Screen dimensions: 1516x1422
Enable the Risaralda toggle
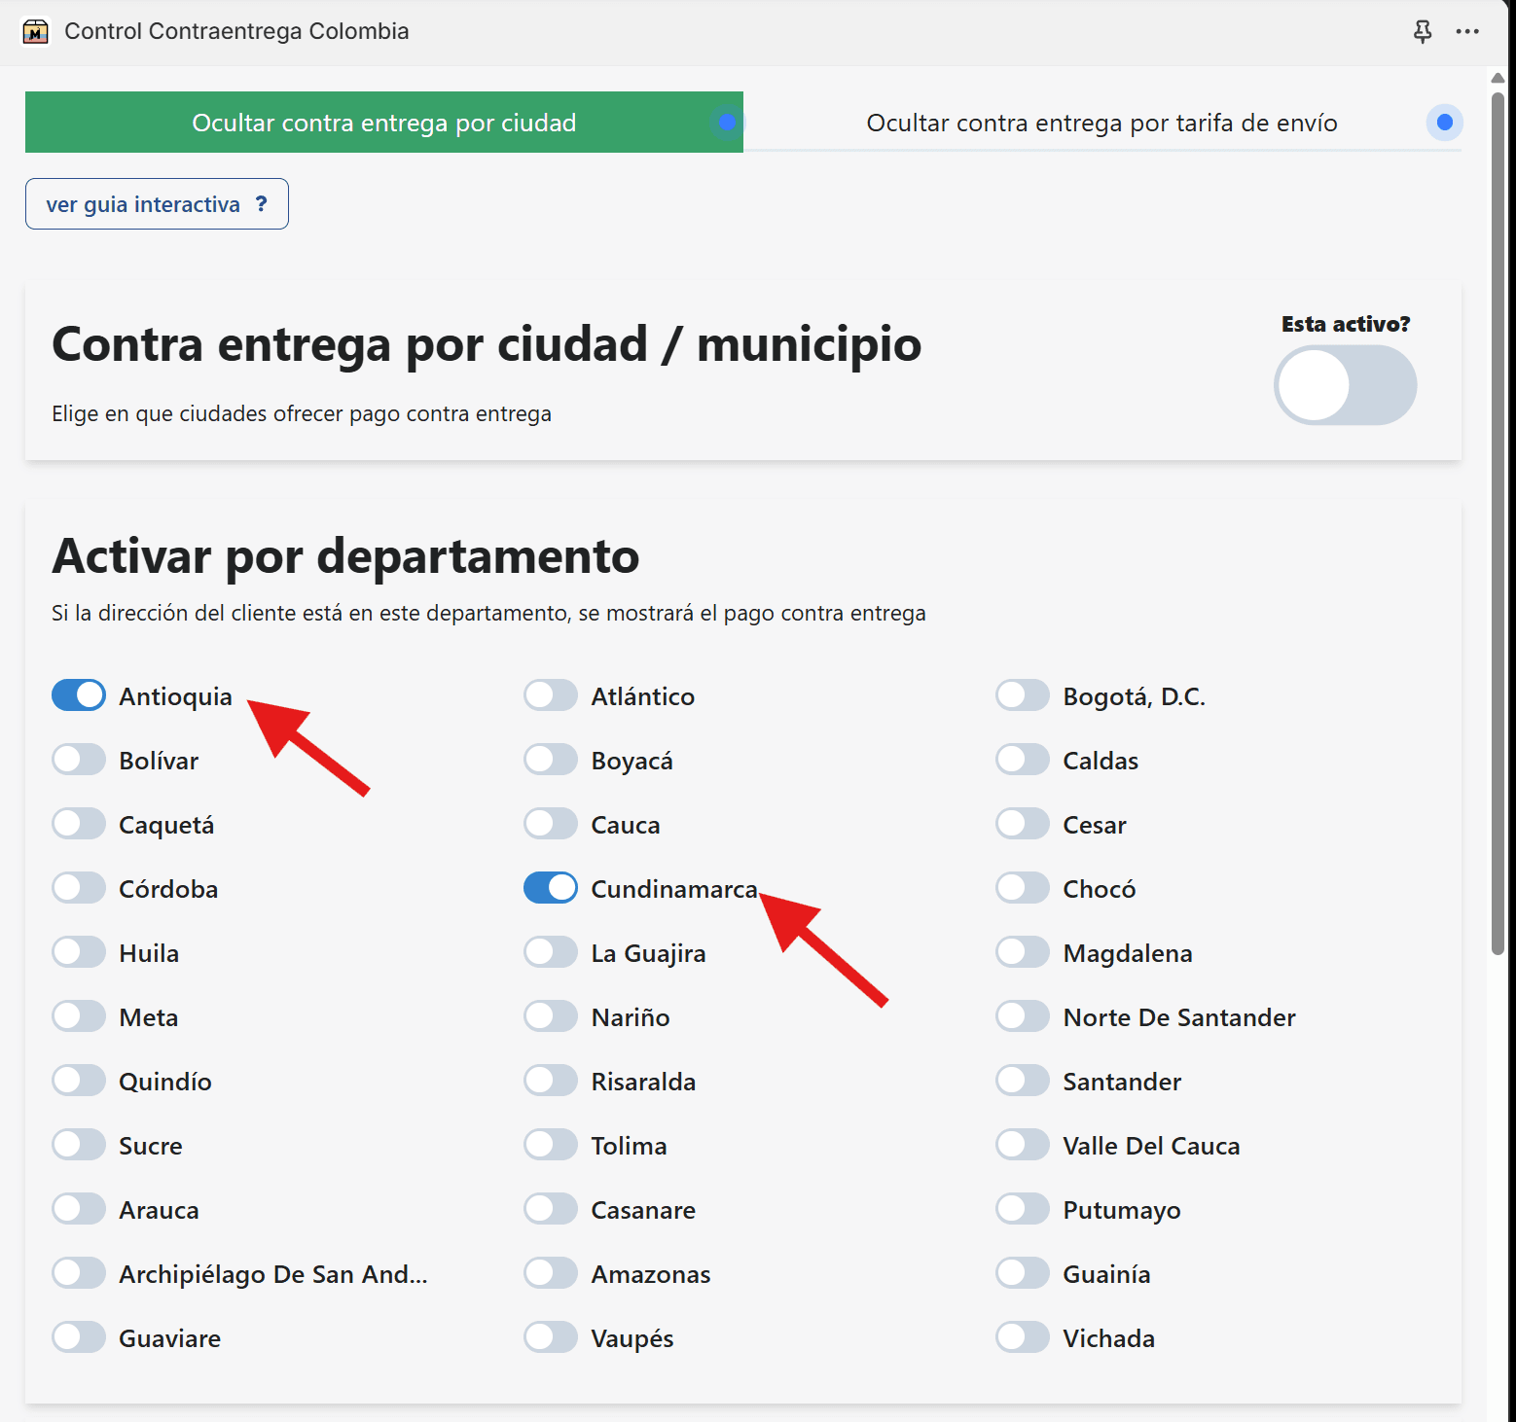[x=551, y=1081]
